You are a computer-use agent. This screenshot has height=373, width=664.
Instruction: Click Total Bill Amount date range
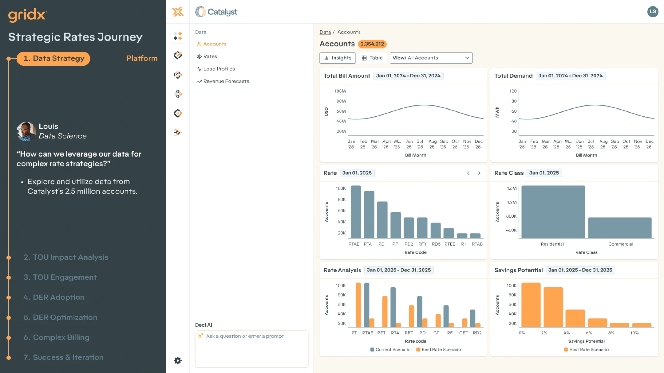408,76
